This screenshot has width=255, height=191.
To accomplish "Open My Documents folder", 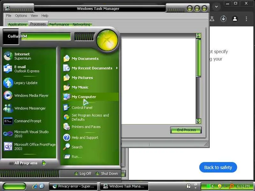I will point(90,59).
